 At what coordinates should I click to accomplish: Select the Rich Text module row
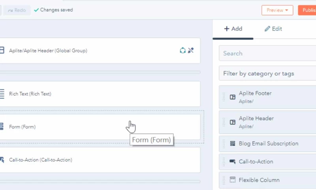tap(100, 94)
